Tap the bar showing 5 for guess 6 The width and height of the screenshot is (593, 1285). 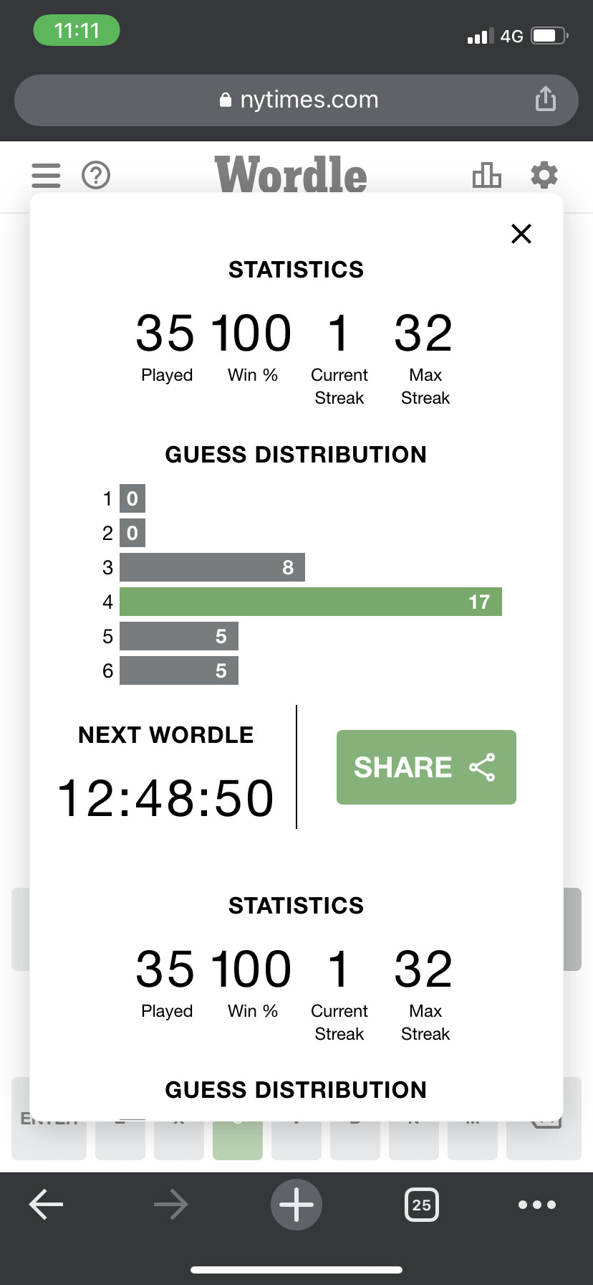(179, 670)
